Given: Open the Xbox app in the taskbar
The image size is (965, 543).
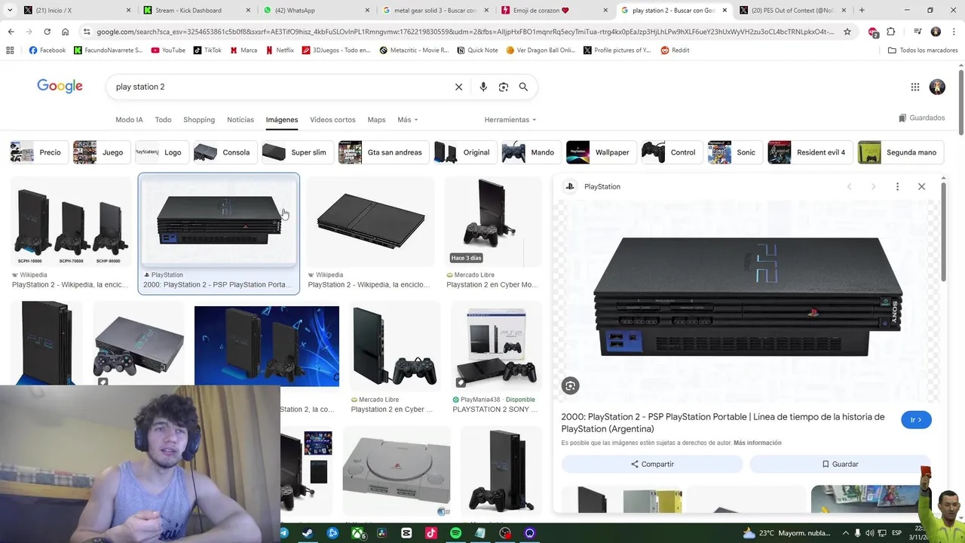Looking at the screenshot, I should point(357,533).
